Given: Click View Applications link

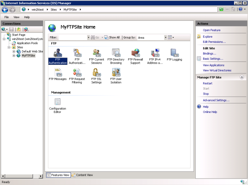Looking at the screenshot, I should click(214, 65).
